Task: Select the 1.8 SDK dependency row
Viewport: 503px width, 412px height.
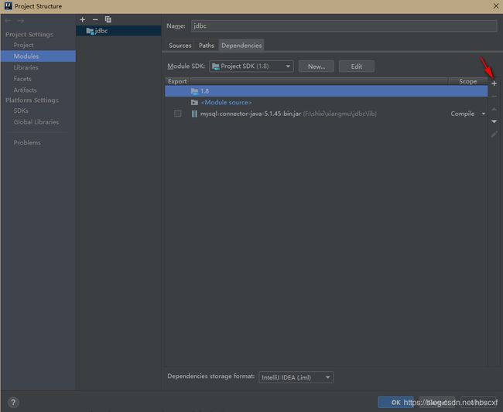Action: click(x=327, y=91)
